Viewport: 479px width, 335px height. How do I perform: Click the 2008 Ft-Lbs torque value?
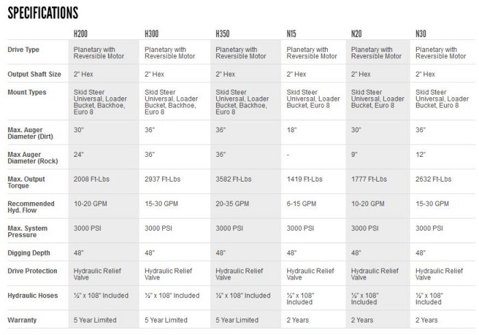pos(94,179)
